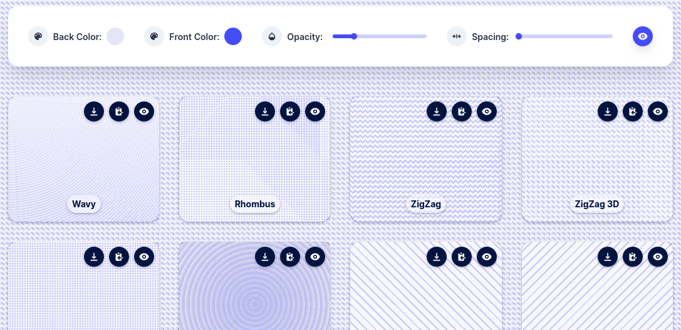Preview the Rhombus pattern using its eye icon
Image resolution: width=681 pixels, height=330 pixels.
click(x=315, y=111)
